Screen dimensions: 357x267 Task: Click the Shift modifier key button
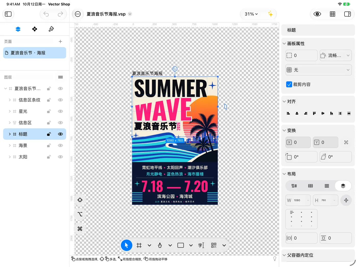pyautogui.click(x=80, y=200)
